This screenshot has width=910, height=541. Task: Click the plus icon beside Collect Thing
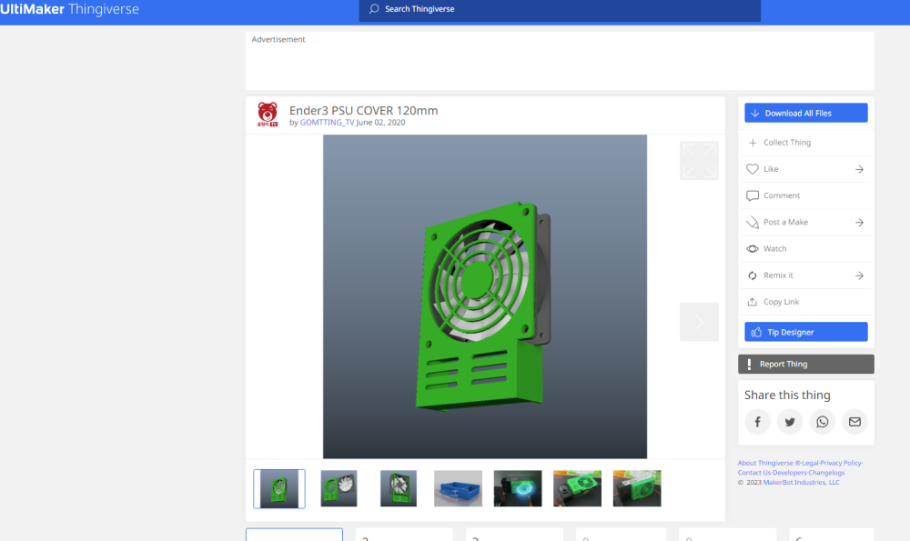pos(753,143)
